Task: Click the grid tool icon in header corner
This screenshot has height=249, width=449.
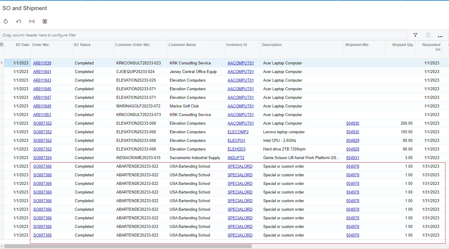Action: coord(2,44)
